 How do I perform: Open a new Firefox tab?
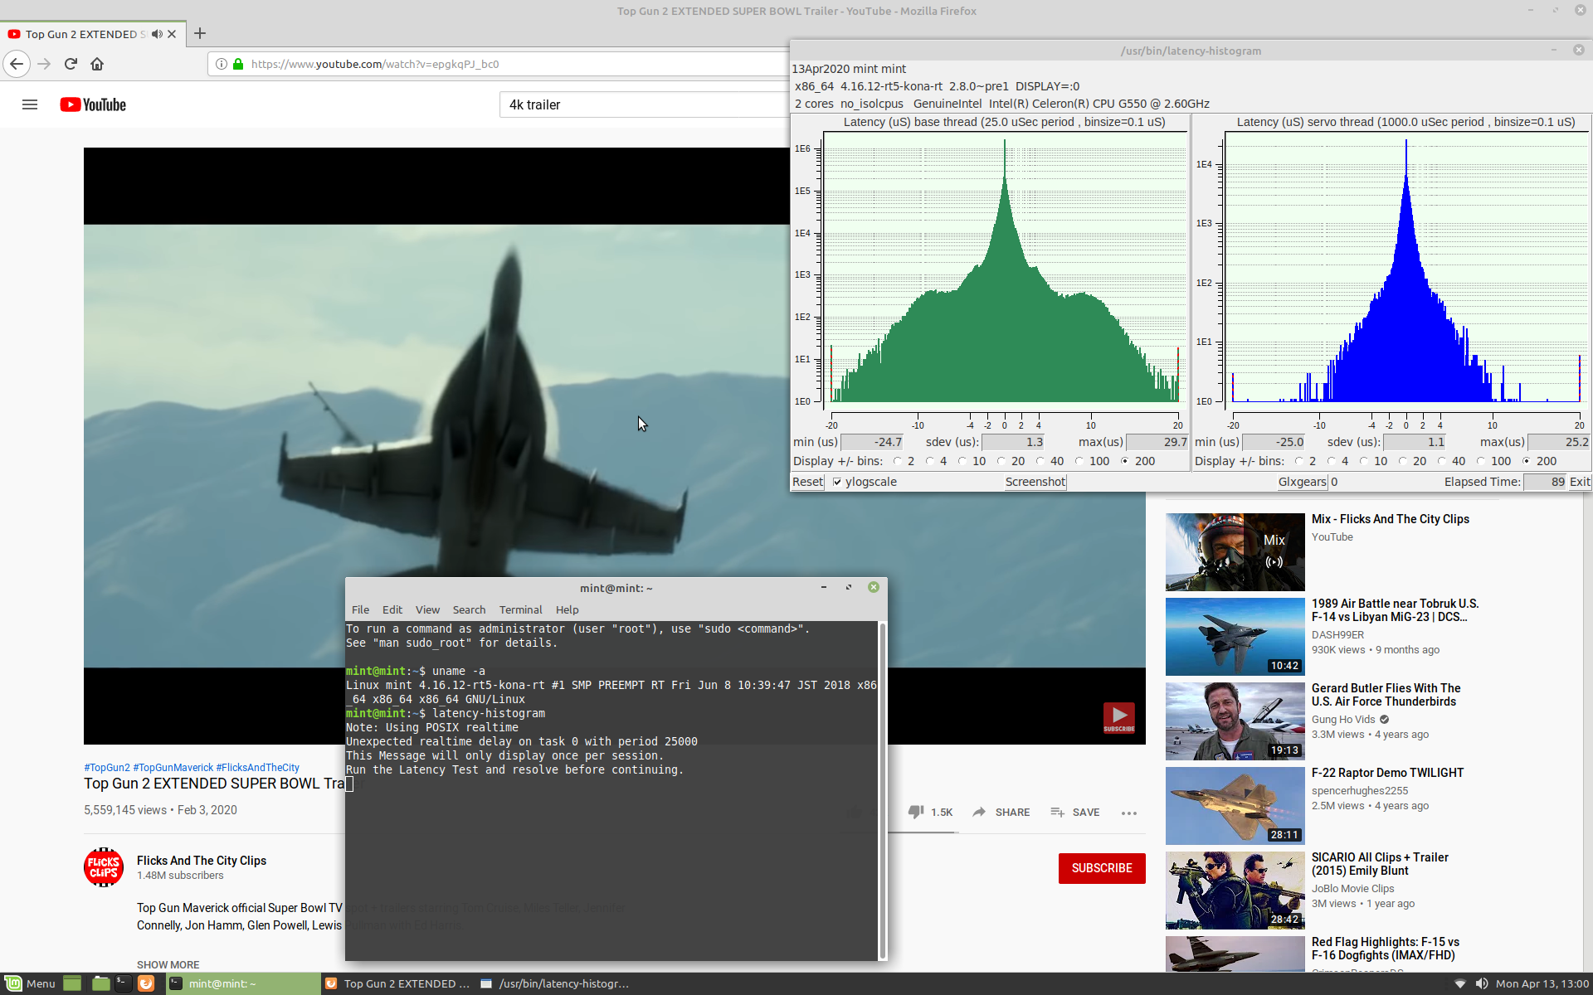coord(200,34)
